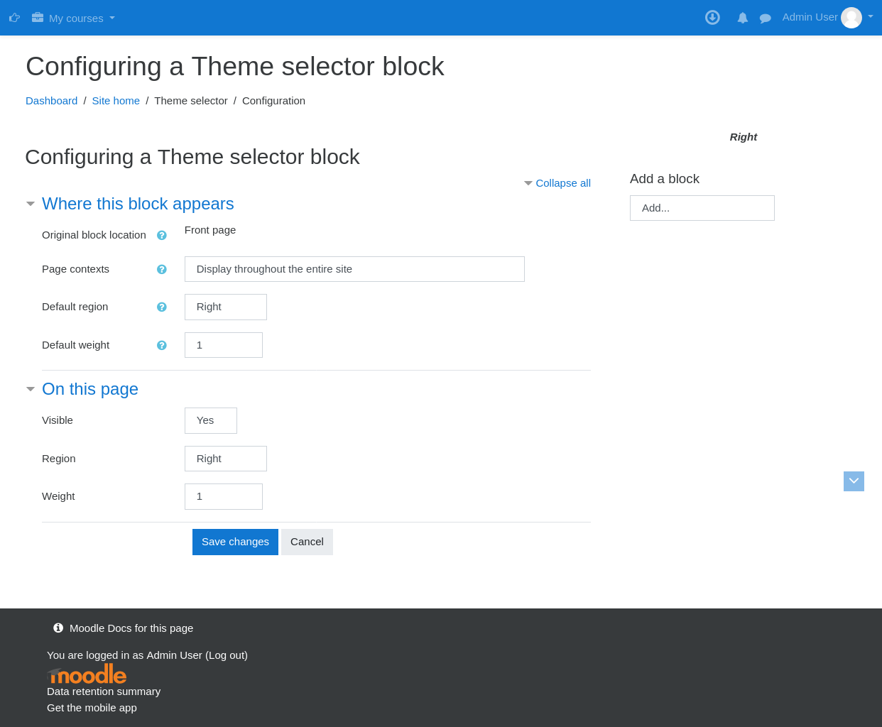The width and height of the screenshot is (882, 727).
Task: Click the Admin User name text
Action: coord(810,17)
